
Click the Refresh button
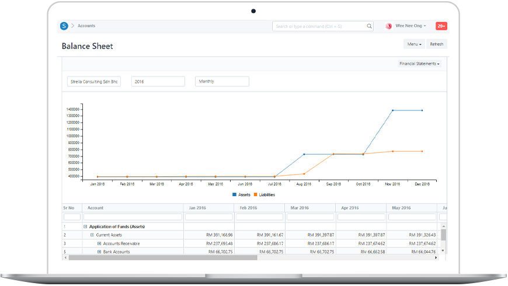pyautogui.click(x=436, y=44)
